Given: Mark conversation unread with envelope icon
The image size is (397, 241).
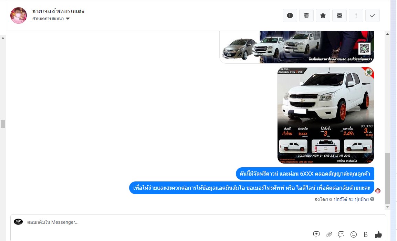Looking at the screenshot, I should pos(339,15).
